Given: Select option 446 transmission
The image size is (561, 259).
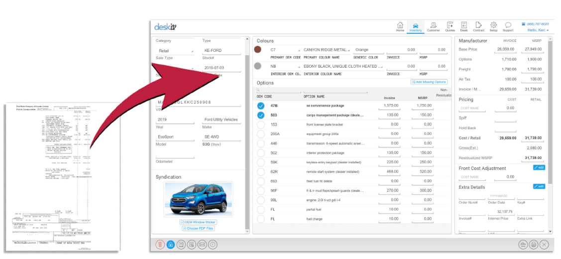Looking at the screenshot, I should pos(261,143).
